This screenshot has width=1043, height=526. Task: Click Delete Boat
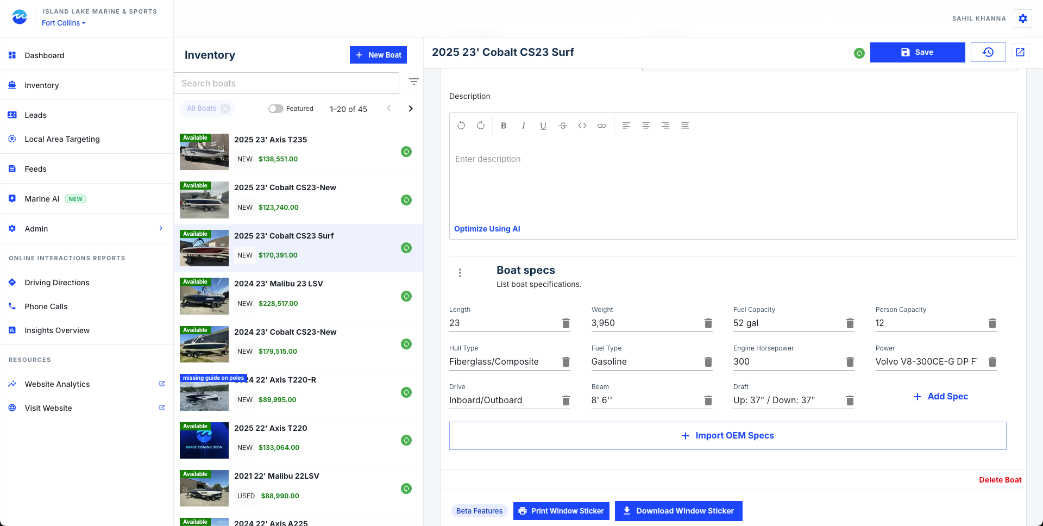[x=1000, y=480]
